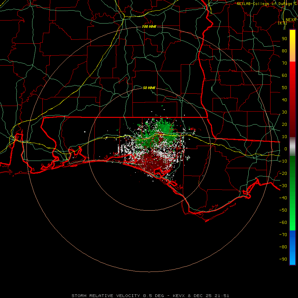298x298 pixels.
Task: Select the 50 label on the velocity scale
Action: pyautogui.click(x=284, y=88)
